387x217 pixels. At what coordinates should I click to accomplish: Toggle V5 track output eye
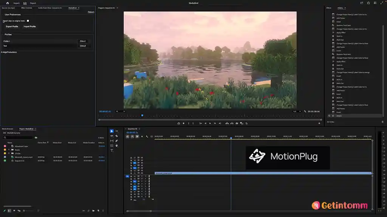(x=142, y=163)
